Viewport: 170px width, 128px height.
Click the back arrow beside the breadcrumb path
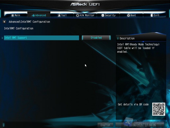pyautogui.click(x=4, y=22)
